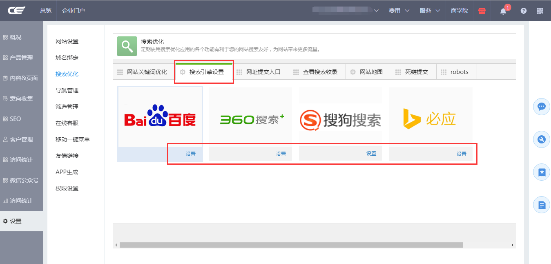Open the help question mark icon
Screen dimensions: 551x264
pos(524,11)
